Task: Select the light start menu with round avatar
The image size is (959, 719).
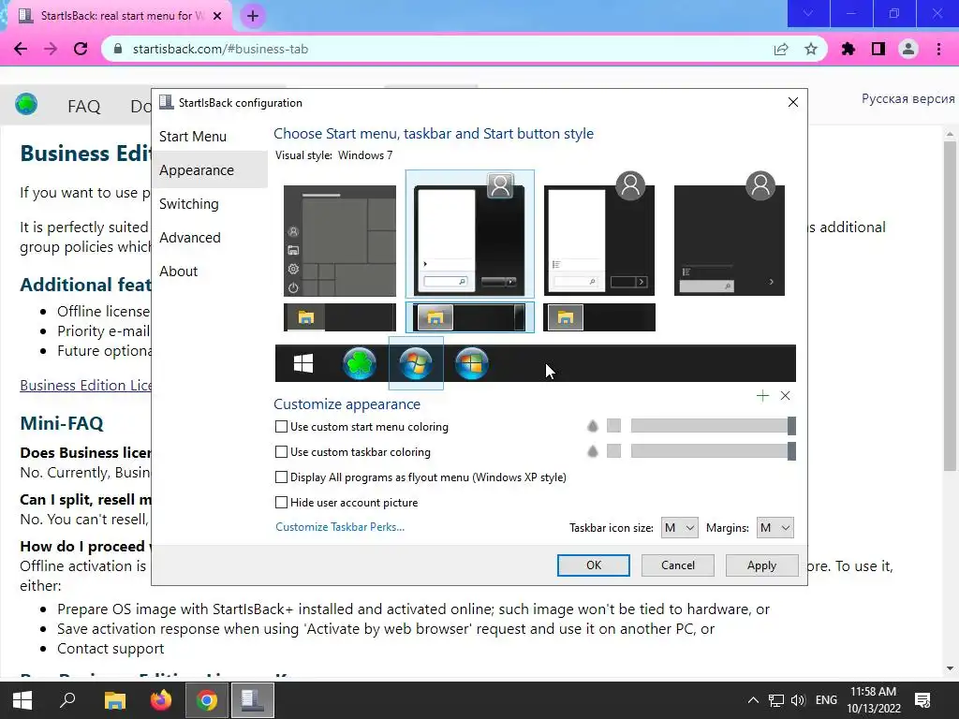Action: click(598, 233)
